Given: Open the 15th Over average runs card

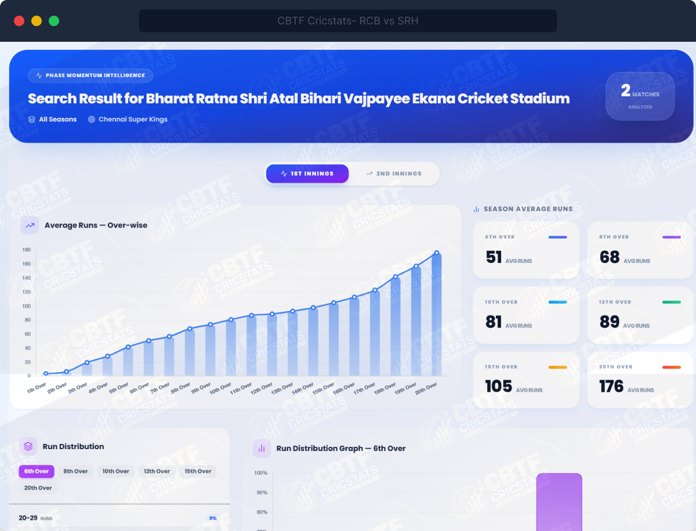Looking at the screenshot, I should (525, 380).
